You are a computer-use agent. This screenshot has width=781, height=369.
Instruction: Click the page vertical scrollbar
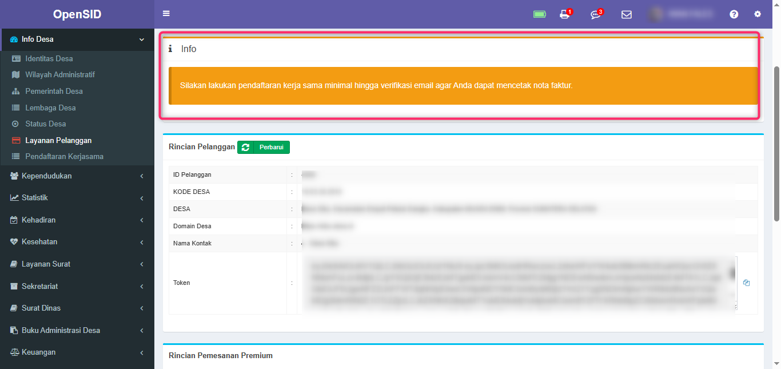[776, 143]
